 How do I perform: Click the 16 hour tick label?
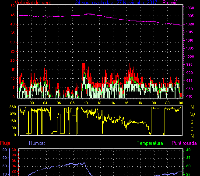click(x=126, y=103)
